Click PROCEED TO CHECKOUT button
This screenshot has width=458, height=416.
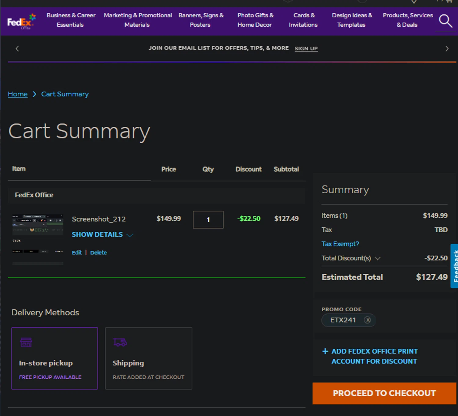(x=384, y=393)
